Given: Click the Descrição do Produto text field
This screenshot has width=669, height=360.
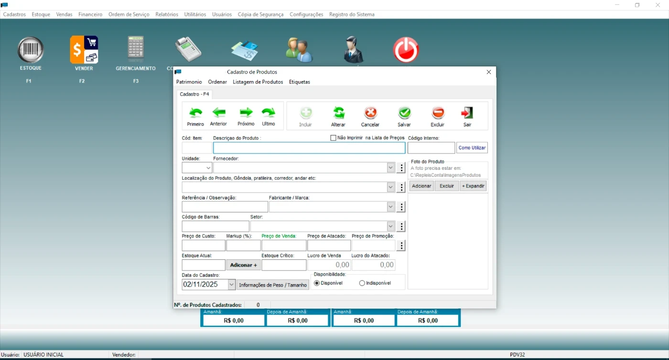Looking at the screenshot, I should pyautogui.click(x=309, y=148).
